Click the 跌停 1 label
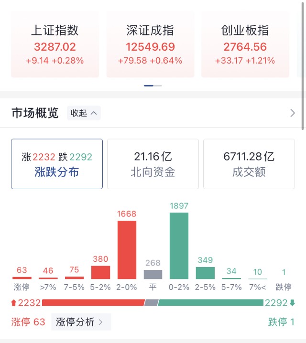The height and width of the screenshot is (343, 306). [x=281, y=322]
